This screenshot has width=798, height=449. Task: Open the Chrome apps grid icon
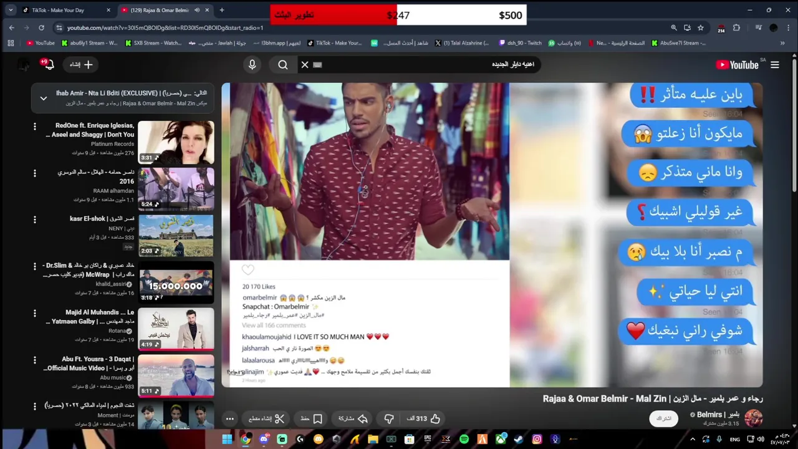click(x=11, y=43)
